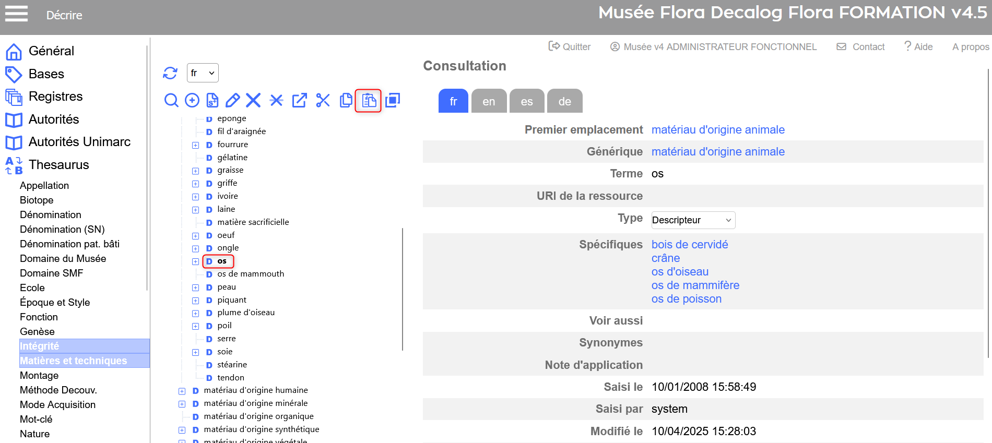
Task: Expand the 'os' tree node
Action: tap(196, 261)
